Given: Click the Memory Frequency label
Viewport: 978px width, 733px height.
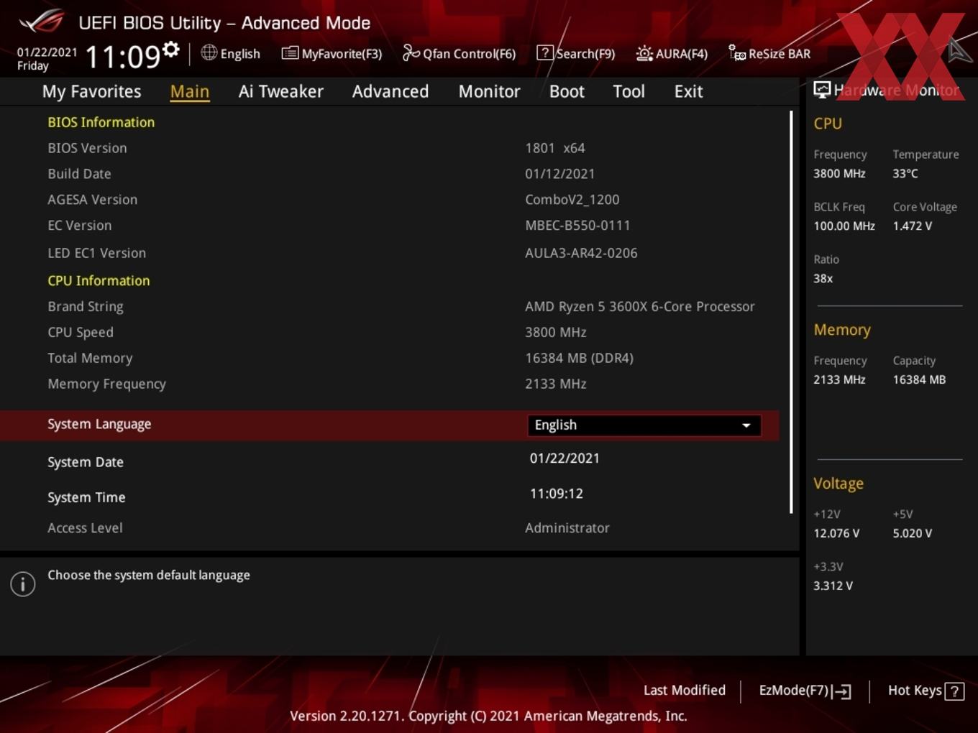Looking at the screenshot, I should pyautogui.click(x=106, y=384).
